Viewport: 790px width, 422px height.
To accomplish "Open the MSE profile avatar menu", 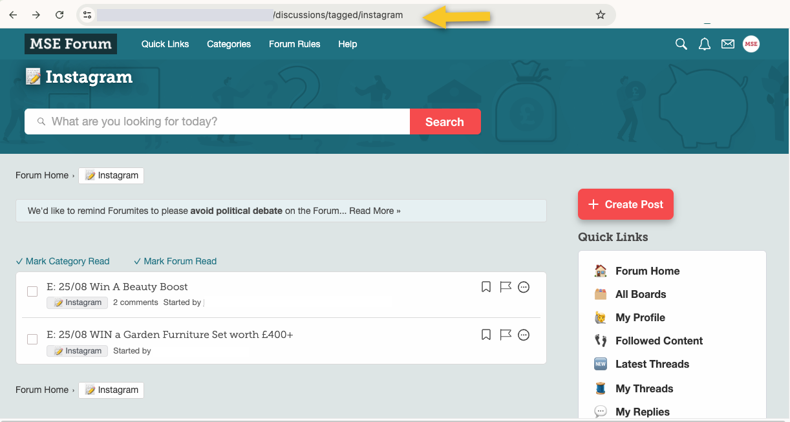I will click(751, 44).
